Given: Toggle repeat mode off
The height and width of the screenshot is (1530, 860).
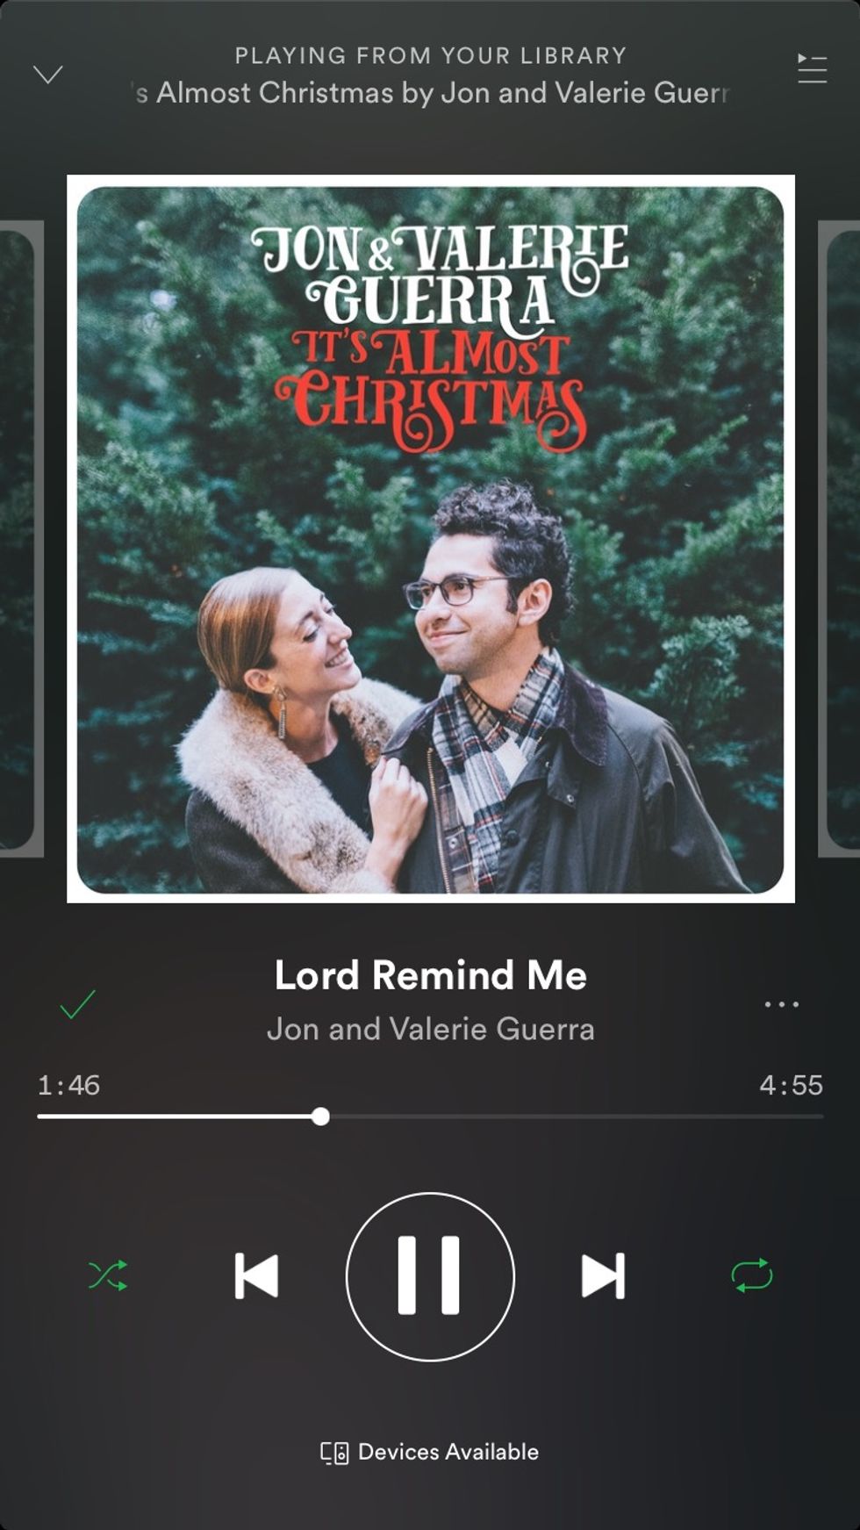Looking at the screenshot, I should (752, 1275).
